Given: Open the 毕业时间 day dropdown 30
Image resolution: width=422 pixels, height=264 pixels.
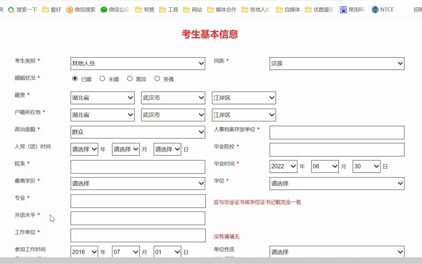Looking at the screenshot, I should [367, 166].
